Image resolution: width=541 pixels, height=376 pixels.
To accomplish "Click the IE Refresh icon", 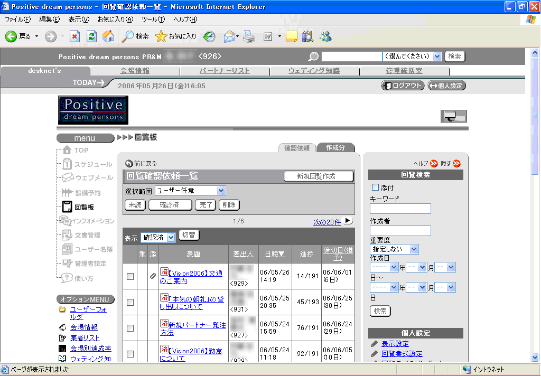I will point(92,36).
